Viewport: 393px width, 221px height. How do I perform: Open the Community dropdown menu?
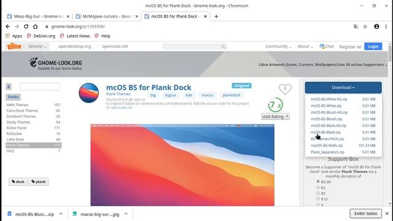278,47
